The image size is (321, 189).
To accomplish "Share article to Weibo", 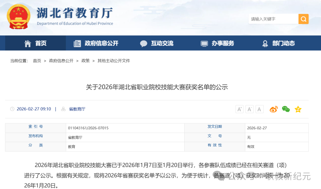I will [x=274, y=109].
